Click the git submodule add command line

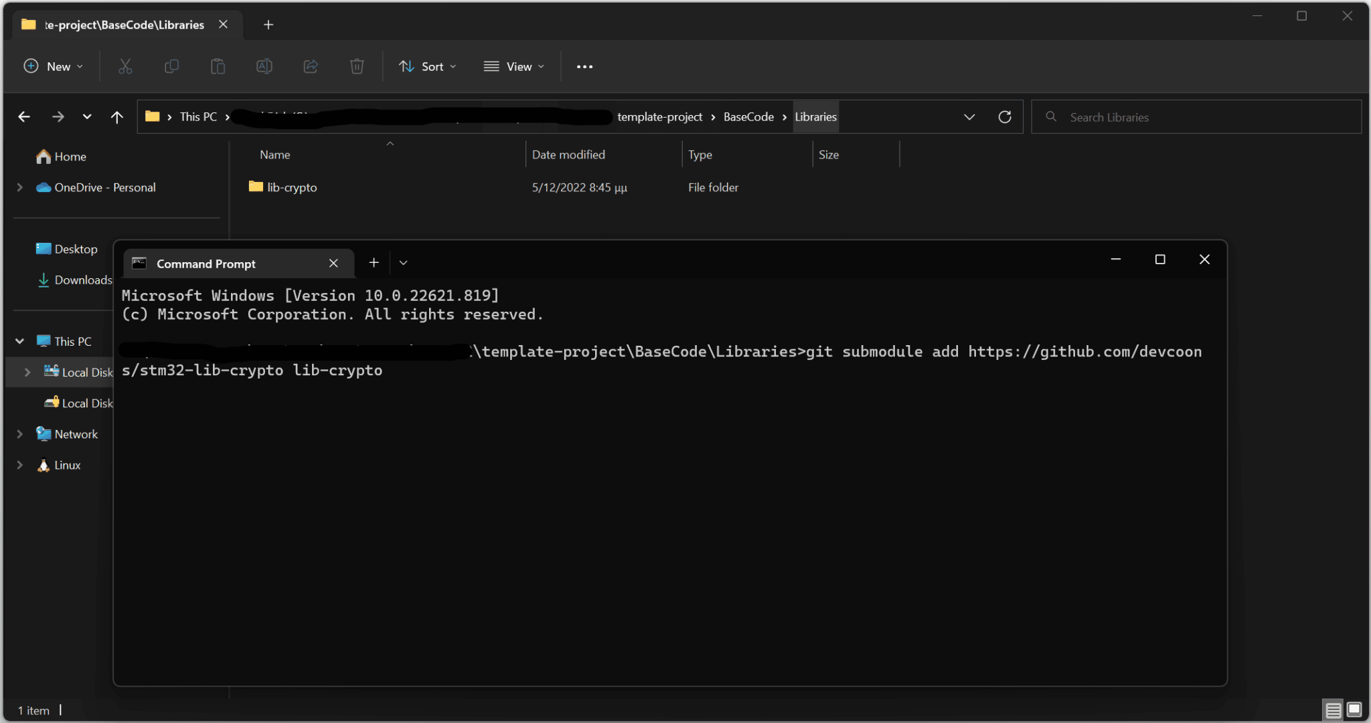coord(661,360)
